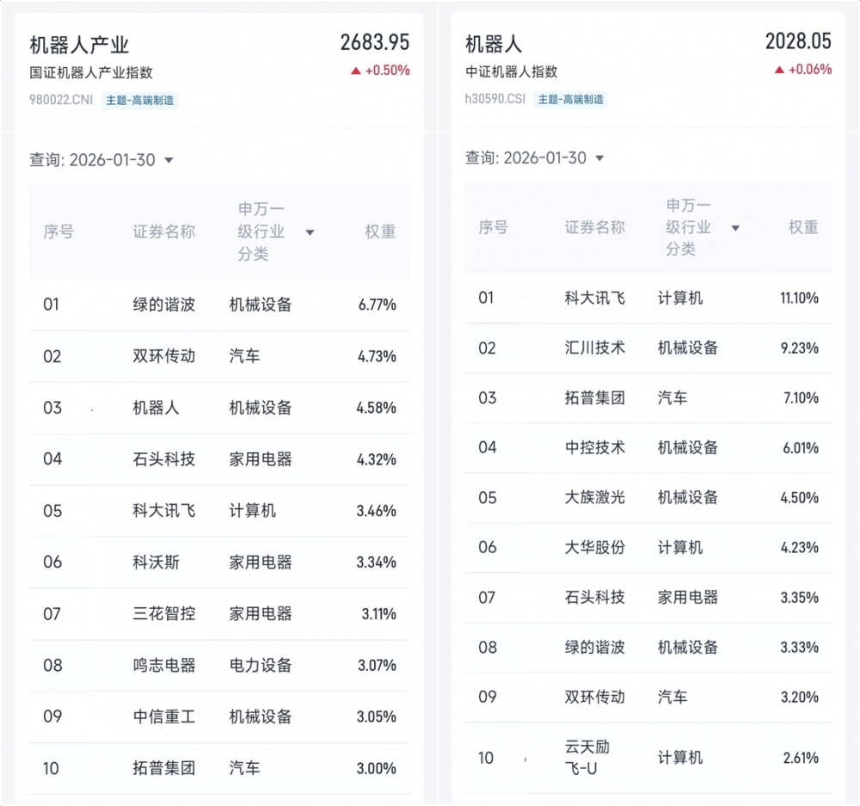Click the upward triangle next to 2683.95

pyautogui.click(x=356, y=71)
